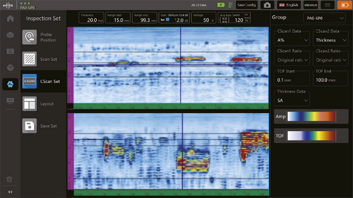The width and height of the screenshot is (353, 198).
Task: Toggle the orange power switch button
Action: pos(344,5)
